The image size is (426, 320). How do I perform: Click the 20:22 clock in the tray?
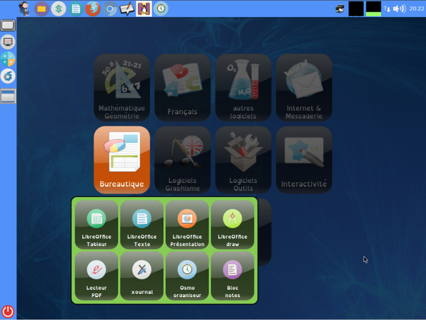coord(416,9)
